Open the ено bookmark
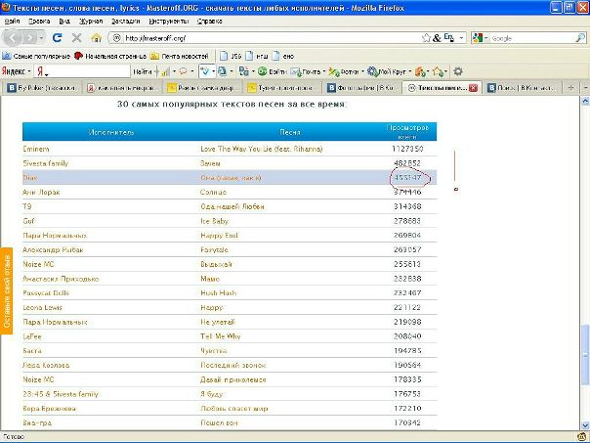The height and width of the screenshot is (443, 590). (x=283, y=56)
